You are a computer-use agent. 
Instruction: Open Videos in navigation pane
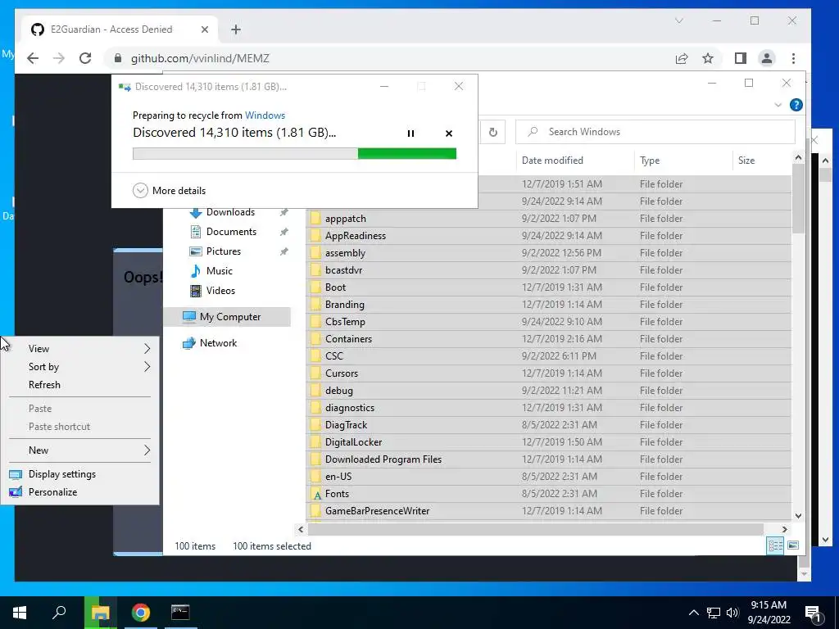(x=220, y=291)
